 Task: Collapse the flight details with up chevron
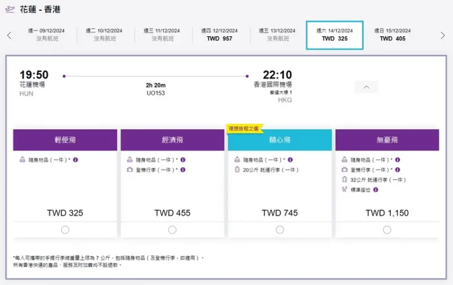(x=366, y=87)
